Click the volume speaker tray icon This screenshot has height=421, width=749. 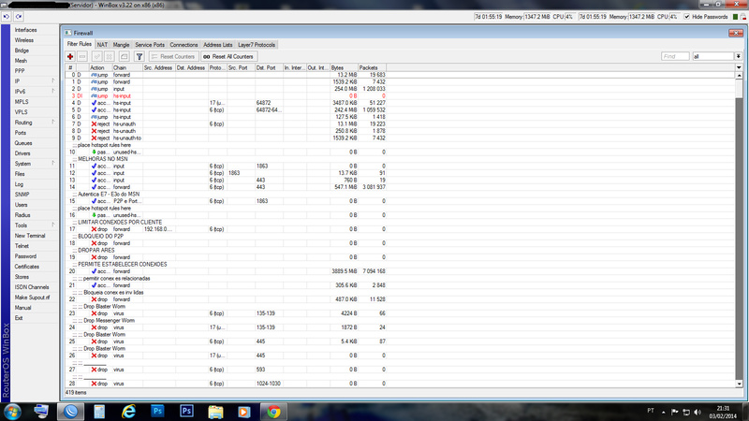[698, 412]
